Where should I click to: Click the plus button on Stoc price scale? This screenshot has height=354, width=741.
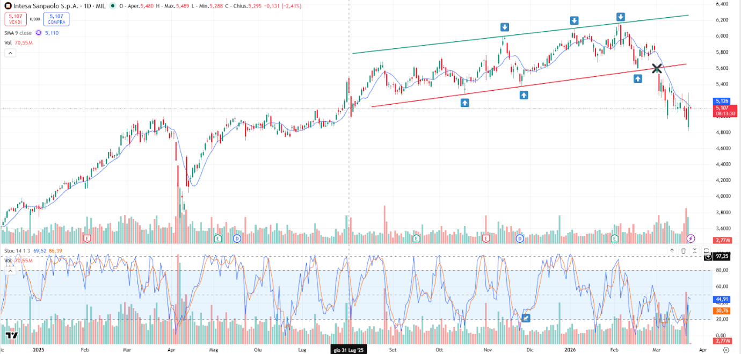(x=707, y=257)
